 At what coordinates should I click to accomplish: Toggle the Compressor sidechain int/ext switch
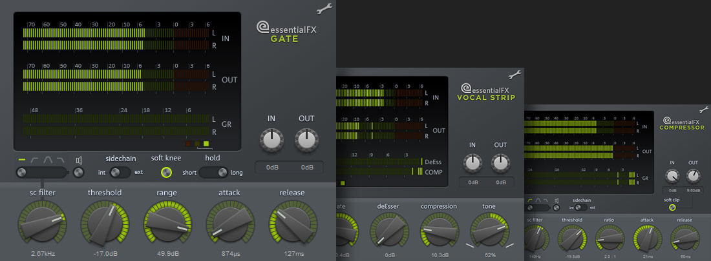581,207
